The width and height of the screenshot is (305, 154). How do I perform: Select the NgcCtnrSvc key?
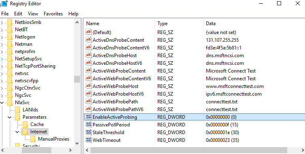pos(28,88)
